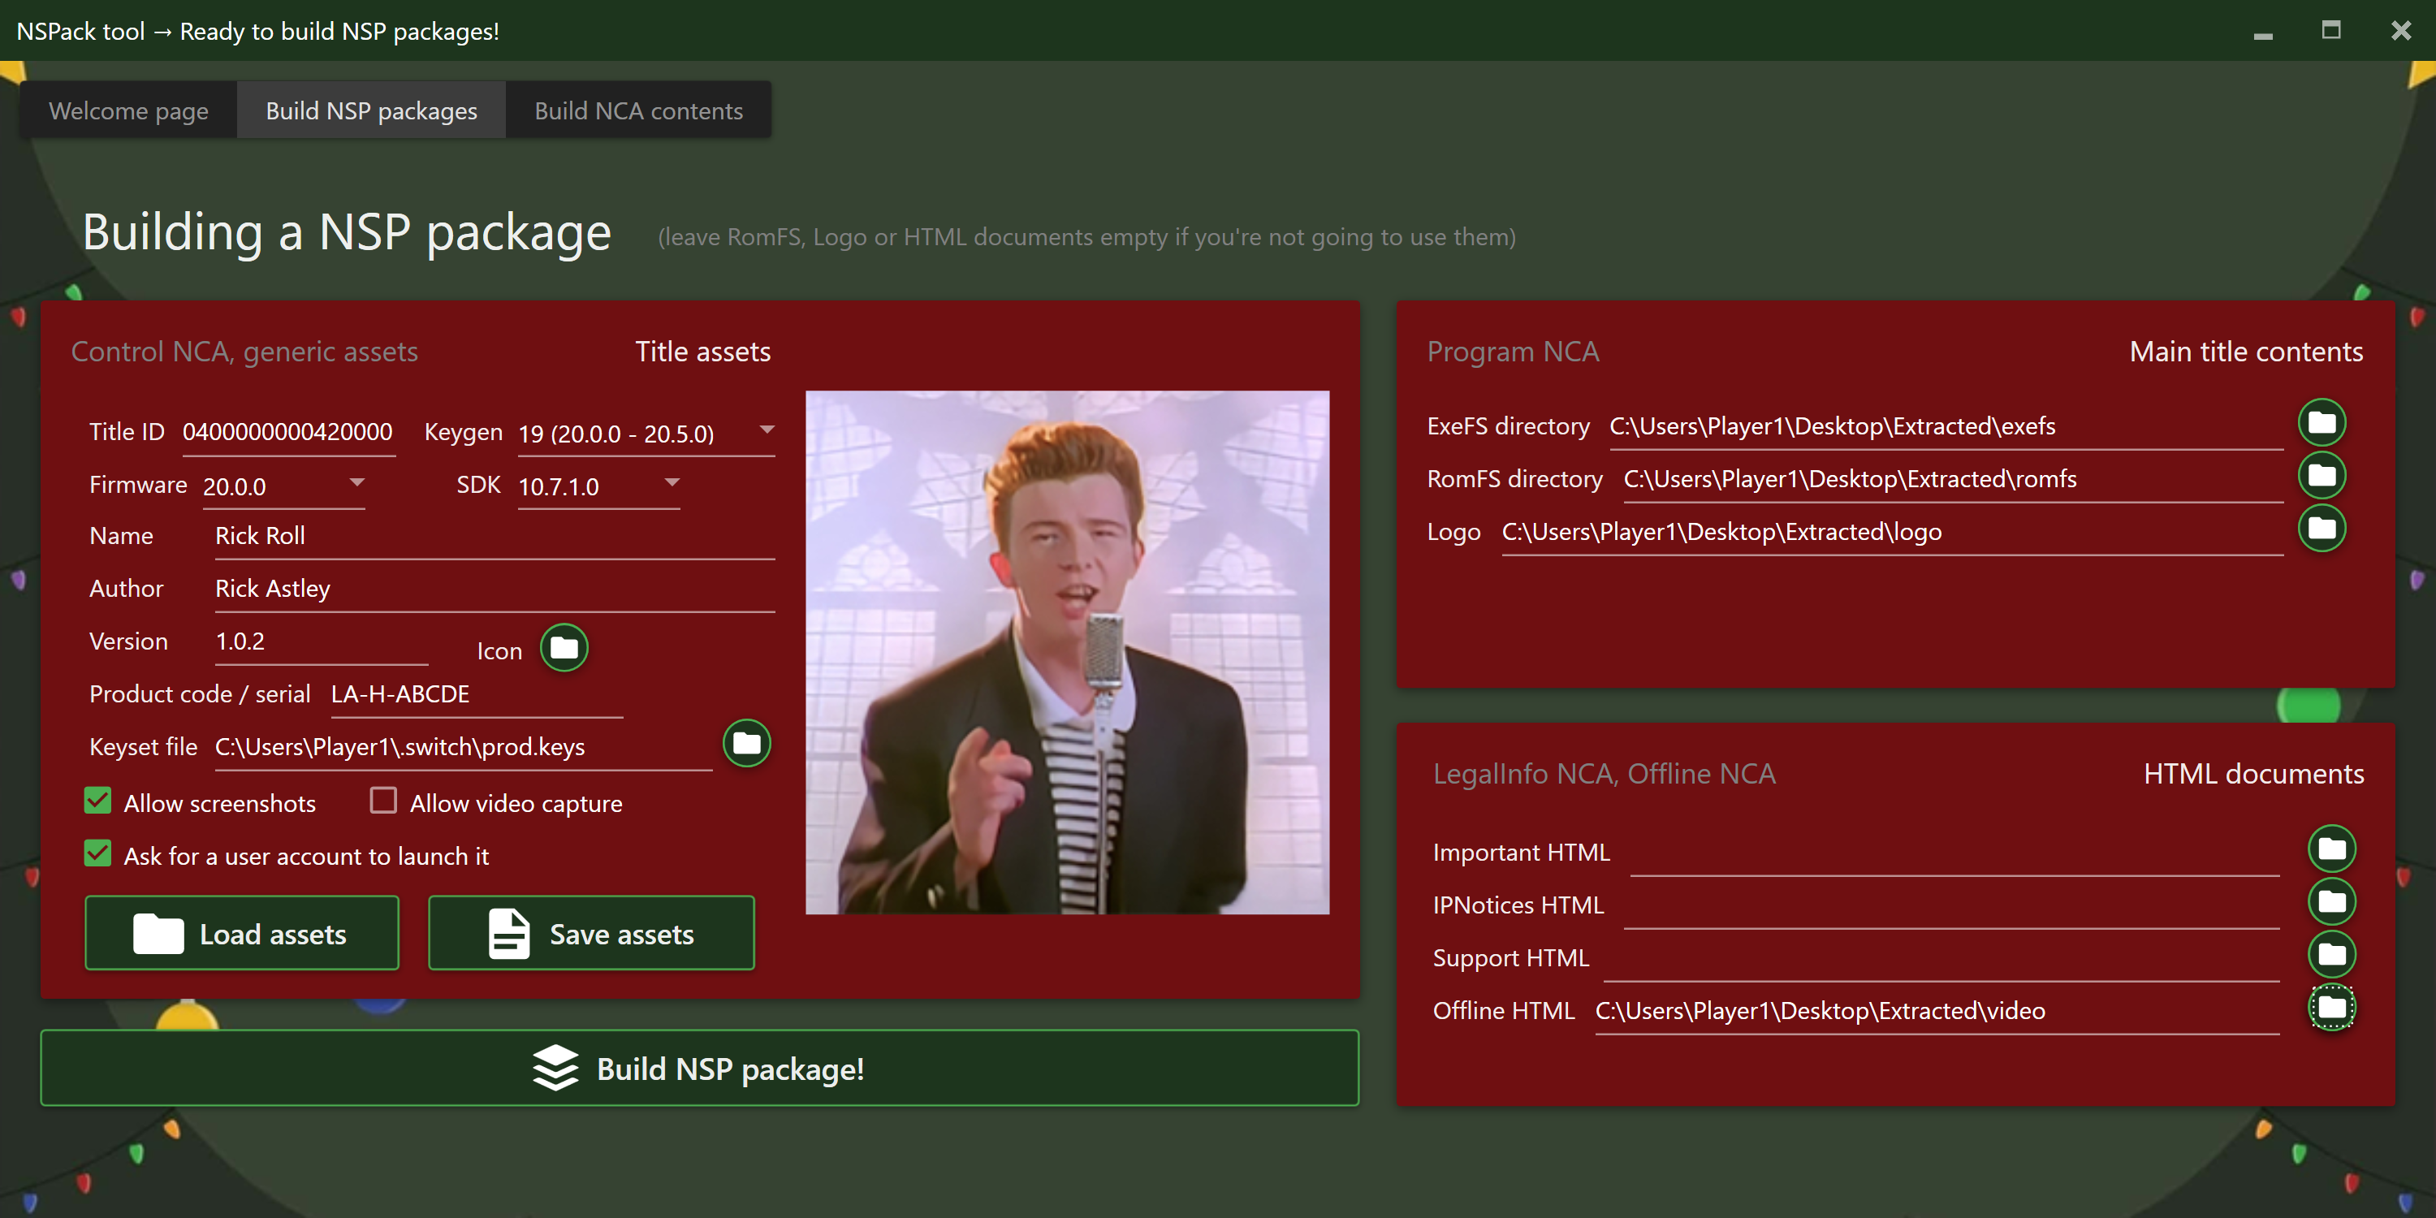Click the Version field showing 1.0.2
The image size is (2436, 1218).
pos(322,642)
